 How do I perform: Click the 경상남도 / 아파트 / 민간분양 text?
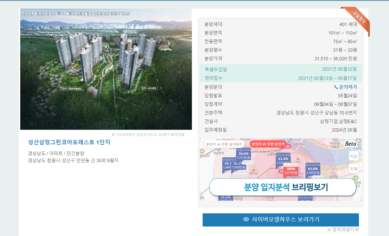[56, 153]
